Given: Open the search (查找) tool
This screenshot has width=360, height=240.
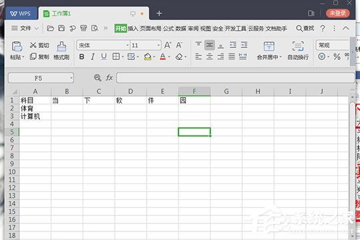Looking at the screenshot, I should [x=305, y=28].
